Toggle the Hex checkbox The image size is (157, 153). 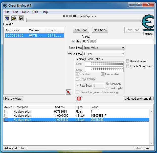pos(73,41)
